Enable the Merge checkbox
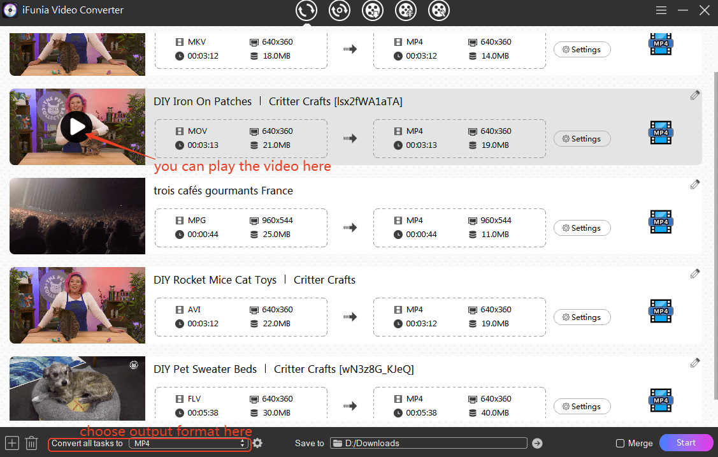The image size is (718, 457). tap(620, 444)
